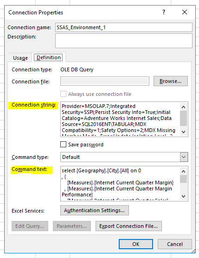Click into the Description text box

coord(124,41)
